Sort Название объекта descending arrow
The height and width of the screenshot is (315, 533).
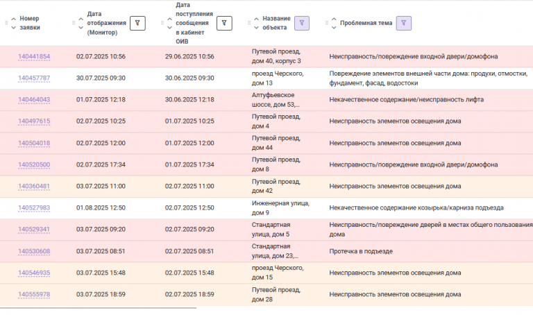tap(256, 28)
